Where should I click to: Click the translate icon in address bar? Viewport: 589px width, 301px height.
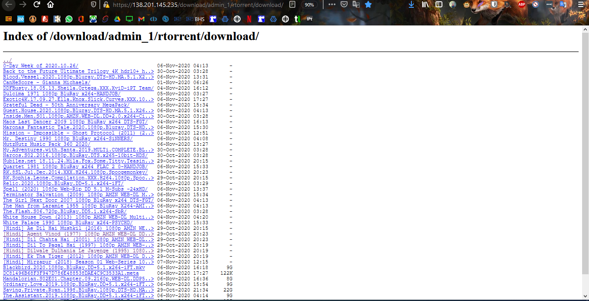(x=356, y=5)
